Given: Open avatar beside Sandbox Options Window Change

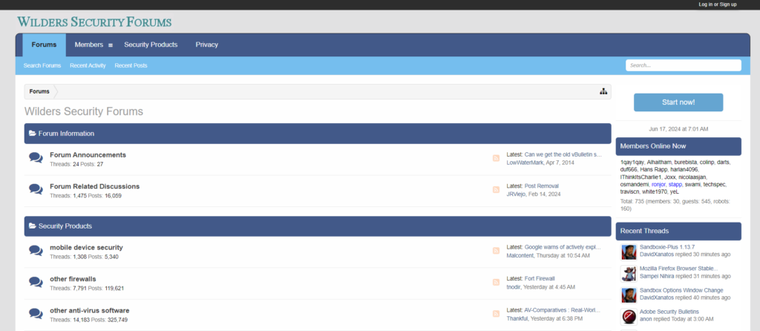Looking at the screenshot, I should coord(629,295).
